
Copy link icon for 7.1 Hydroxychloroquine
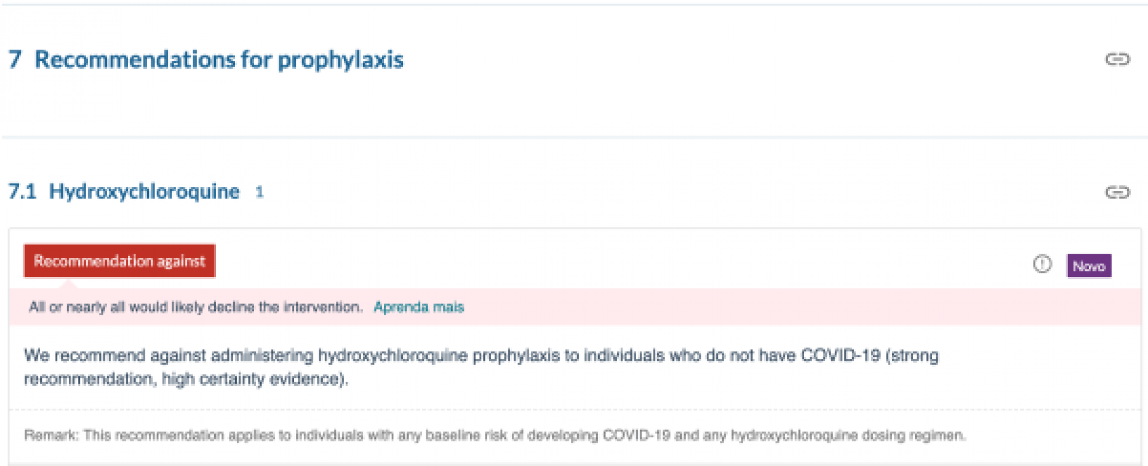tap(1117, 192)
